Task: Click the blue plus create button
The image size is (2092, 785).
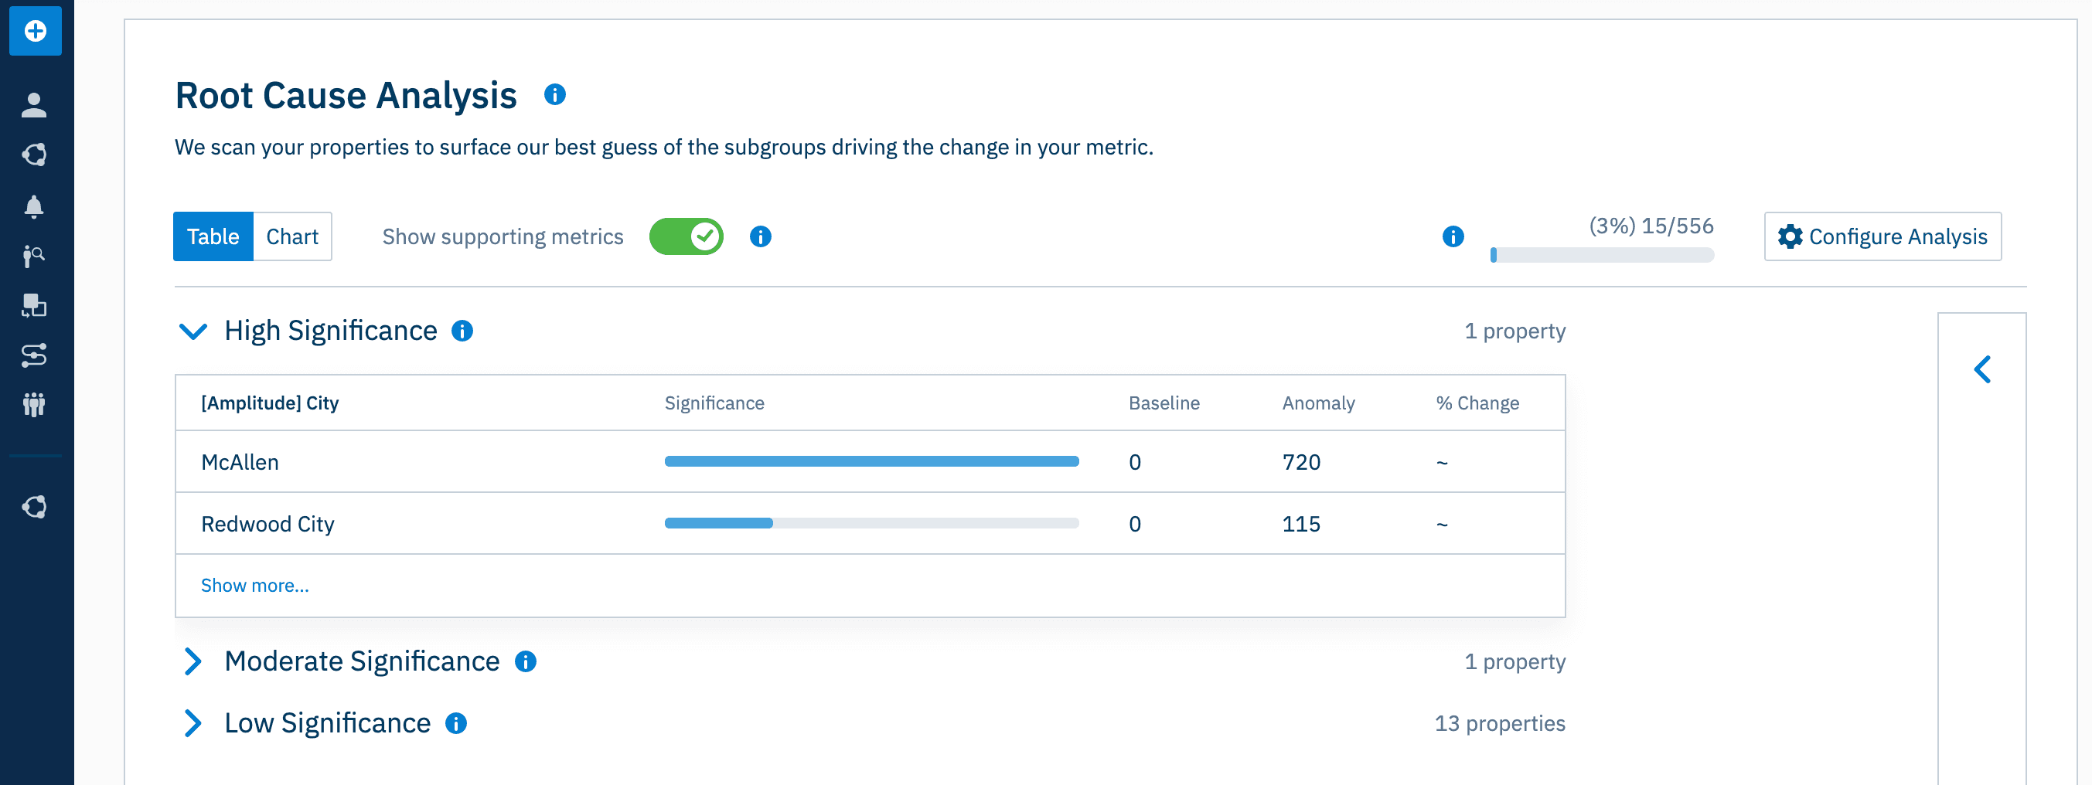Action: (35, 31)
